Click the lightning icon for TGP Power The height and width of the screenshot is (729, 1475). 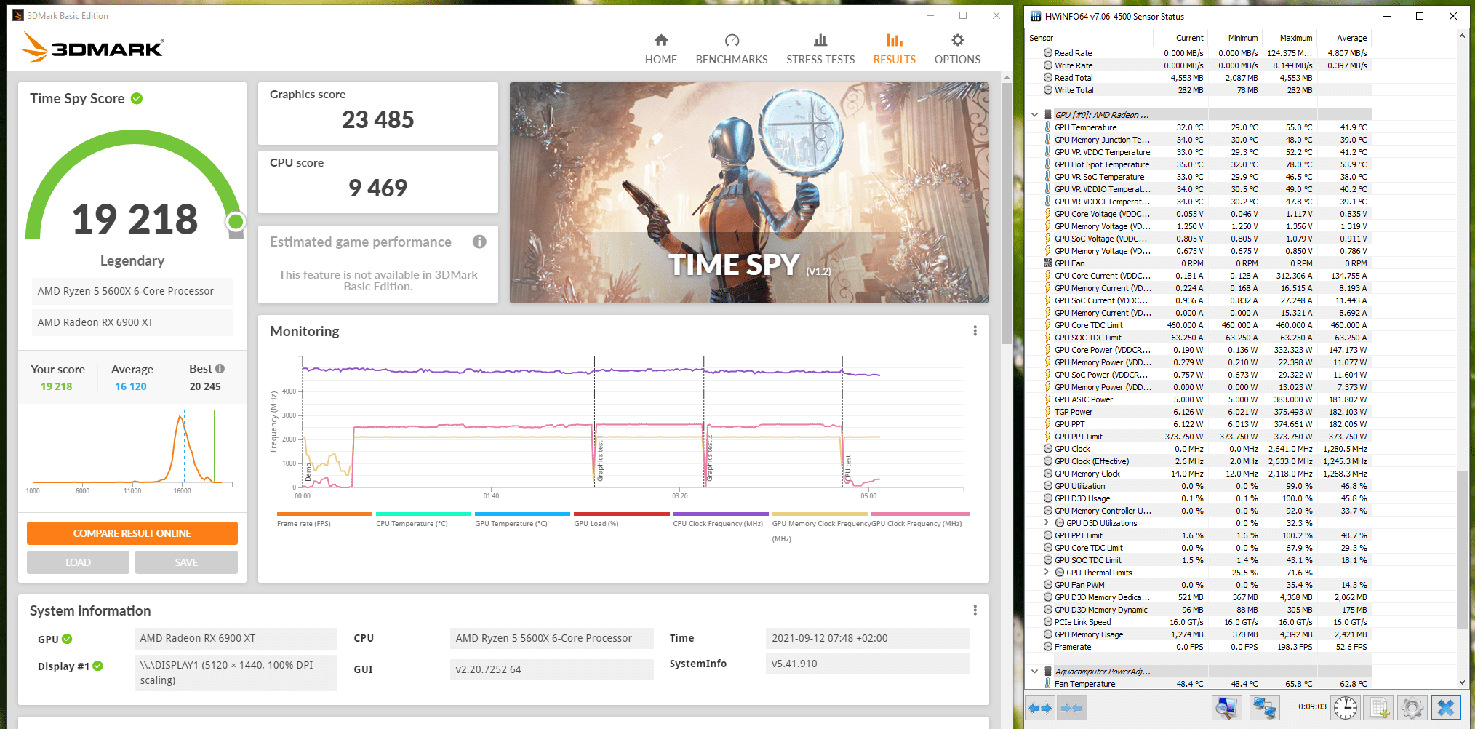(1048, 412)
